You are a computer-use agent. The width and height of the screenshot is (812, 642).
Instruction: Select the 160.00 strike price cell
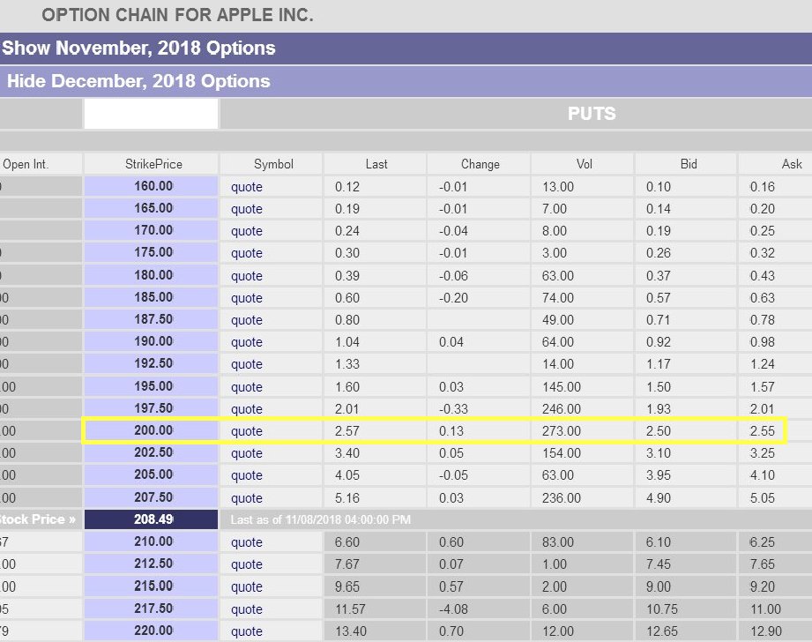pyautogui.click(x=152, y=186)
